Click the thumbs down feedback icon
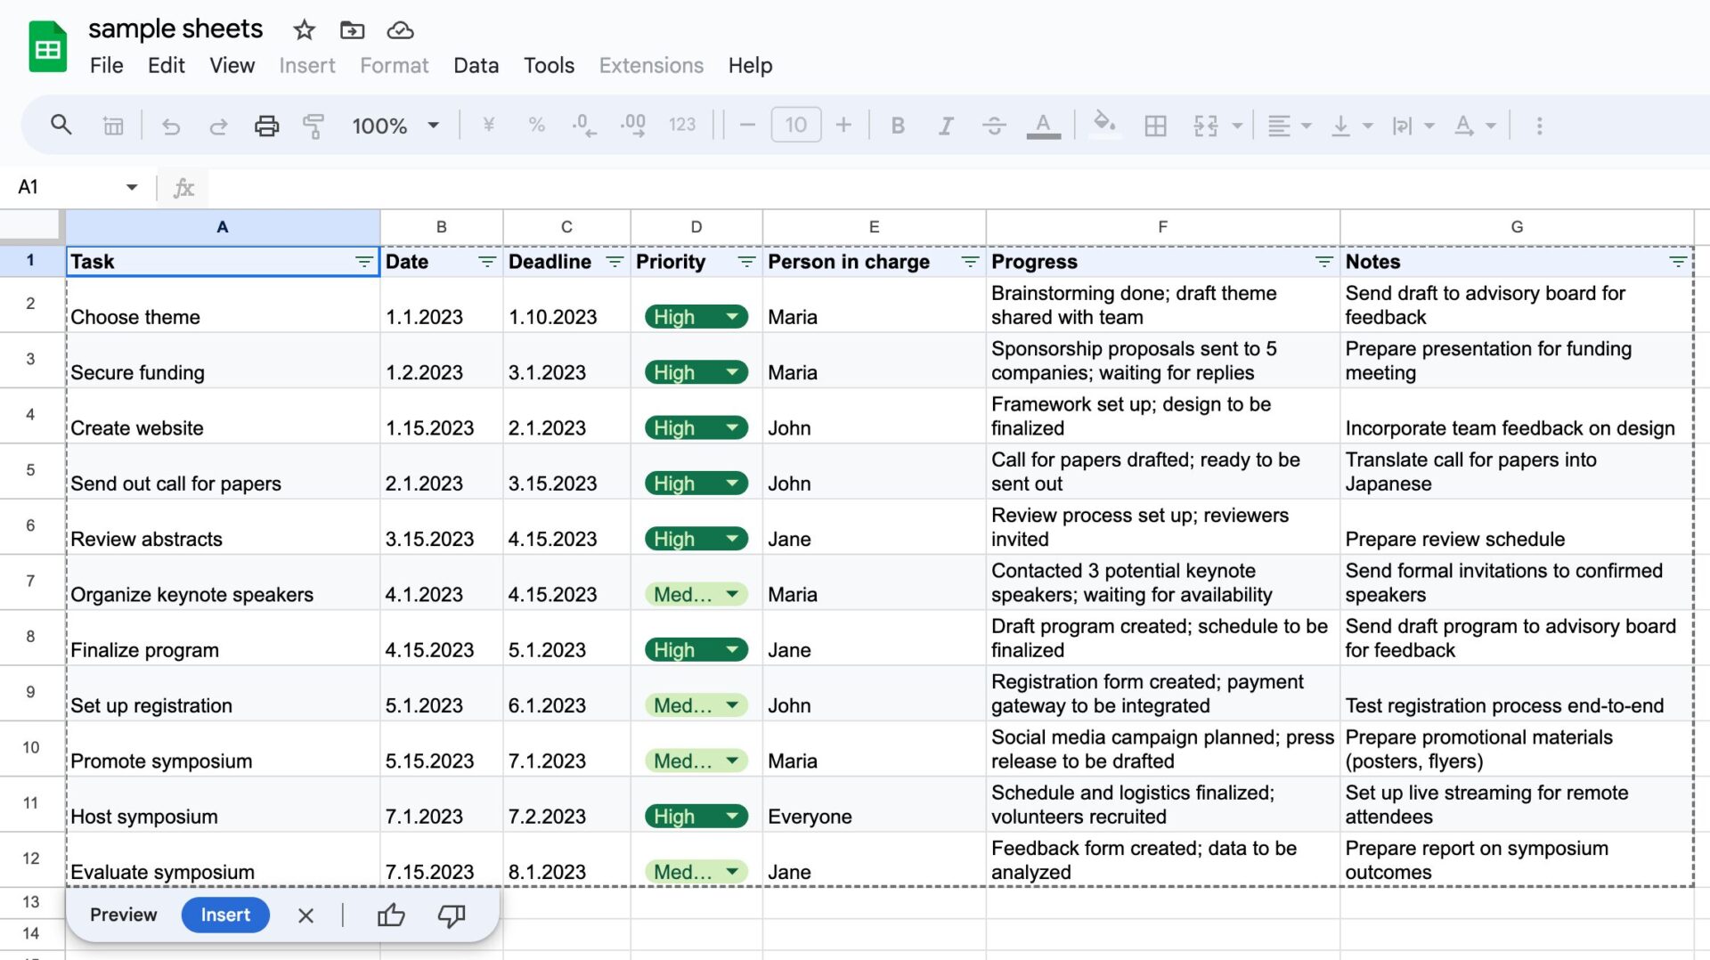This screenshot has height=960, width=1710. click(x=452, y=915)
